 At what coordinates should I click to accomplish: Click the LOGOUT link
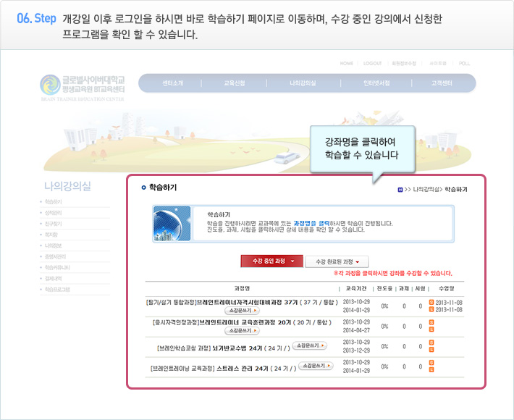[372, 64]
